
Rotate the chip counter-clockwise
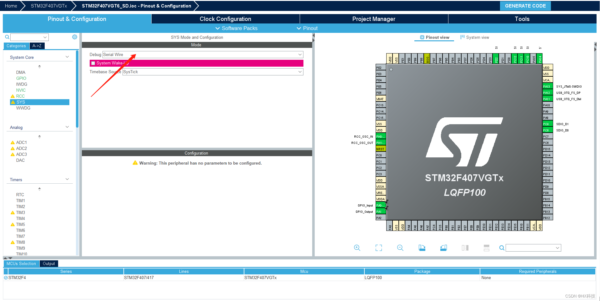tap(443, 248)
